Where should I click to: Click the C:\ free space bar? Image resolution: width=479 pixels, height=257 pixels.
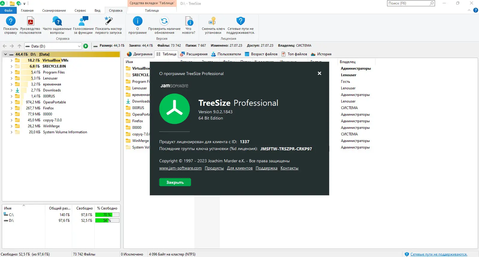pyautogui.click(x=107, y=215)
